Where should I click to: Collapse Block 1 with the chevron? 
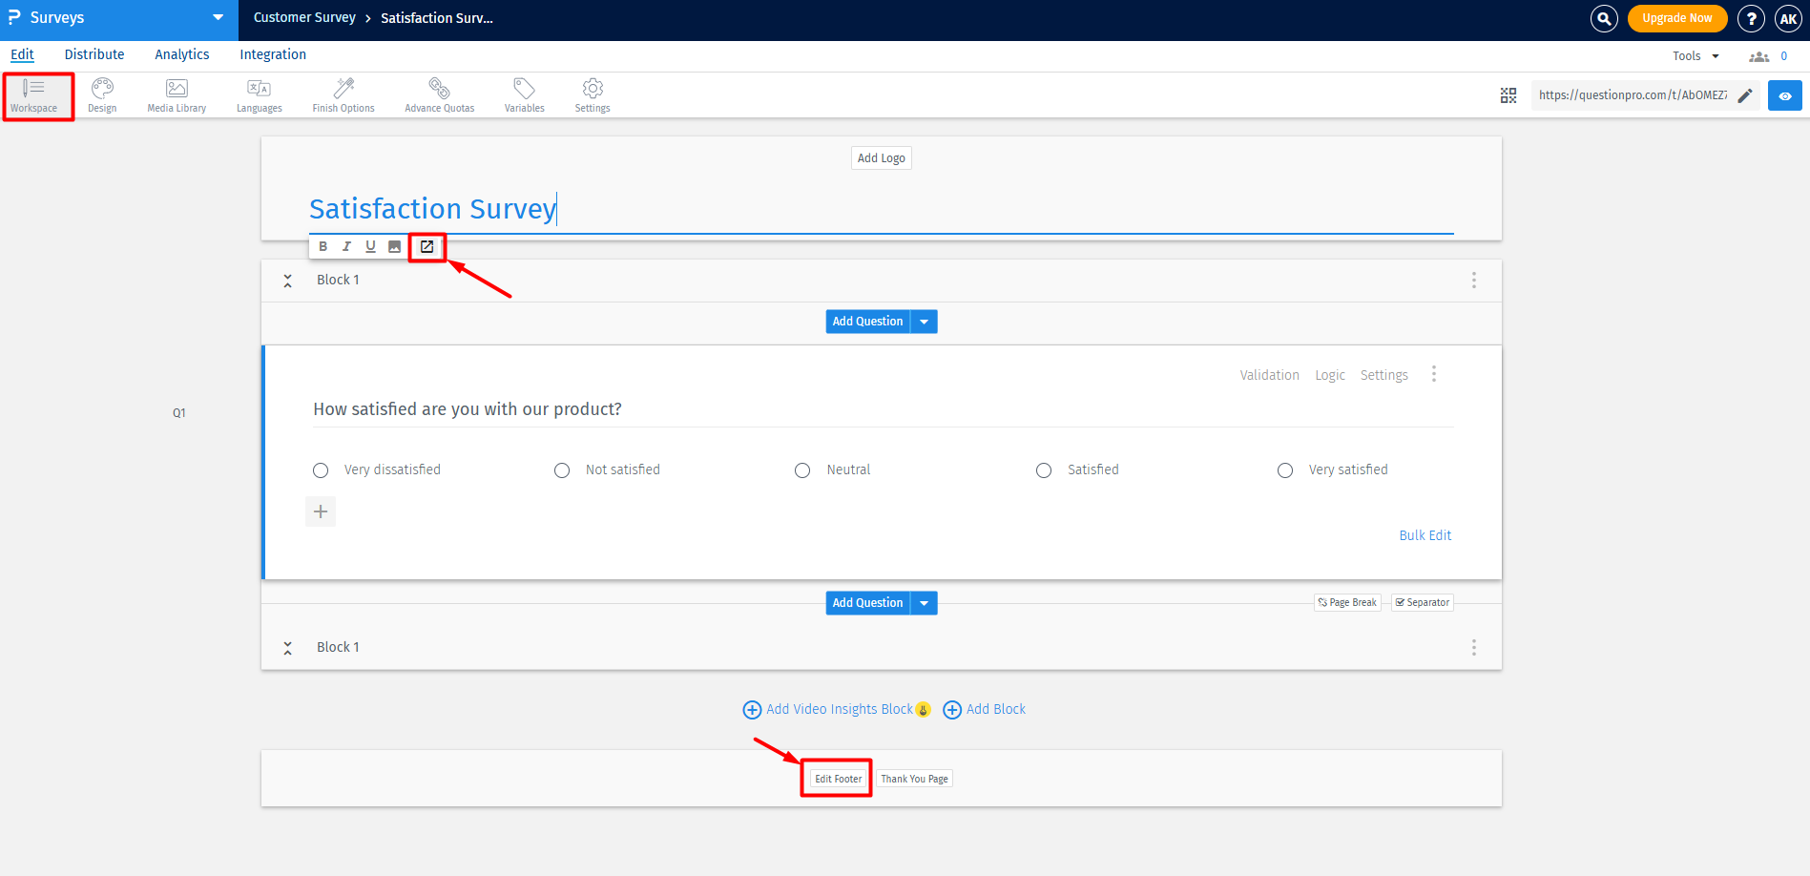[x=287, y=280]
